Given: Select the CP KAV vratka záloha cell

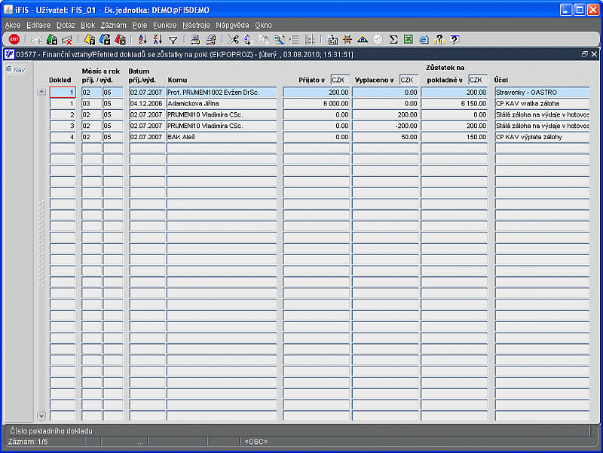Looking at the screenshot, I should 542,103.
